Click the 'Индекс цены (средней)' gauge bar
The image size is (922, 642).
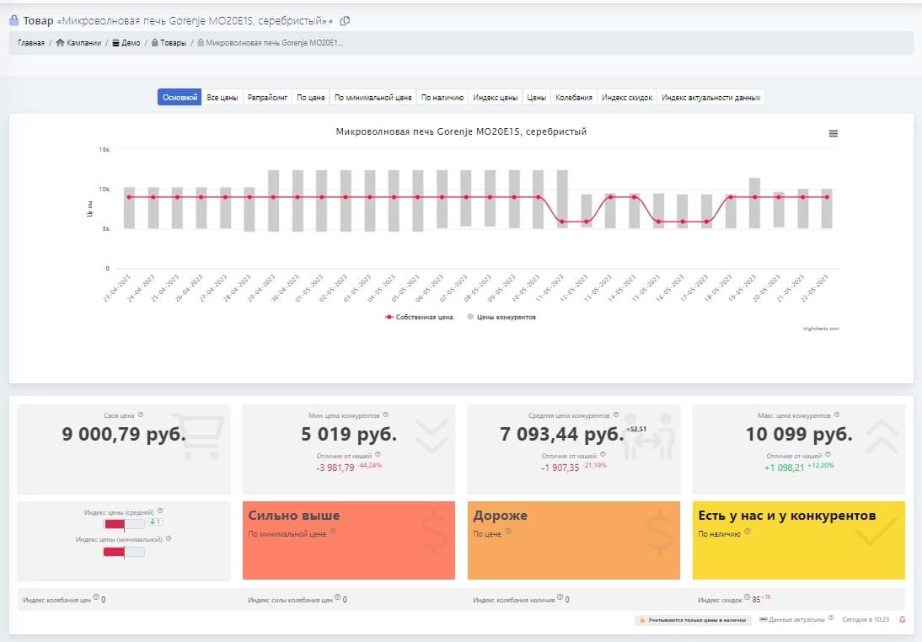pyautogui.click(x=124, y=524)
